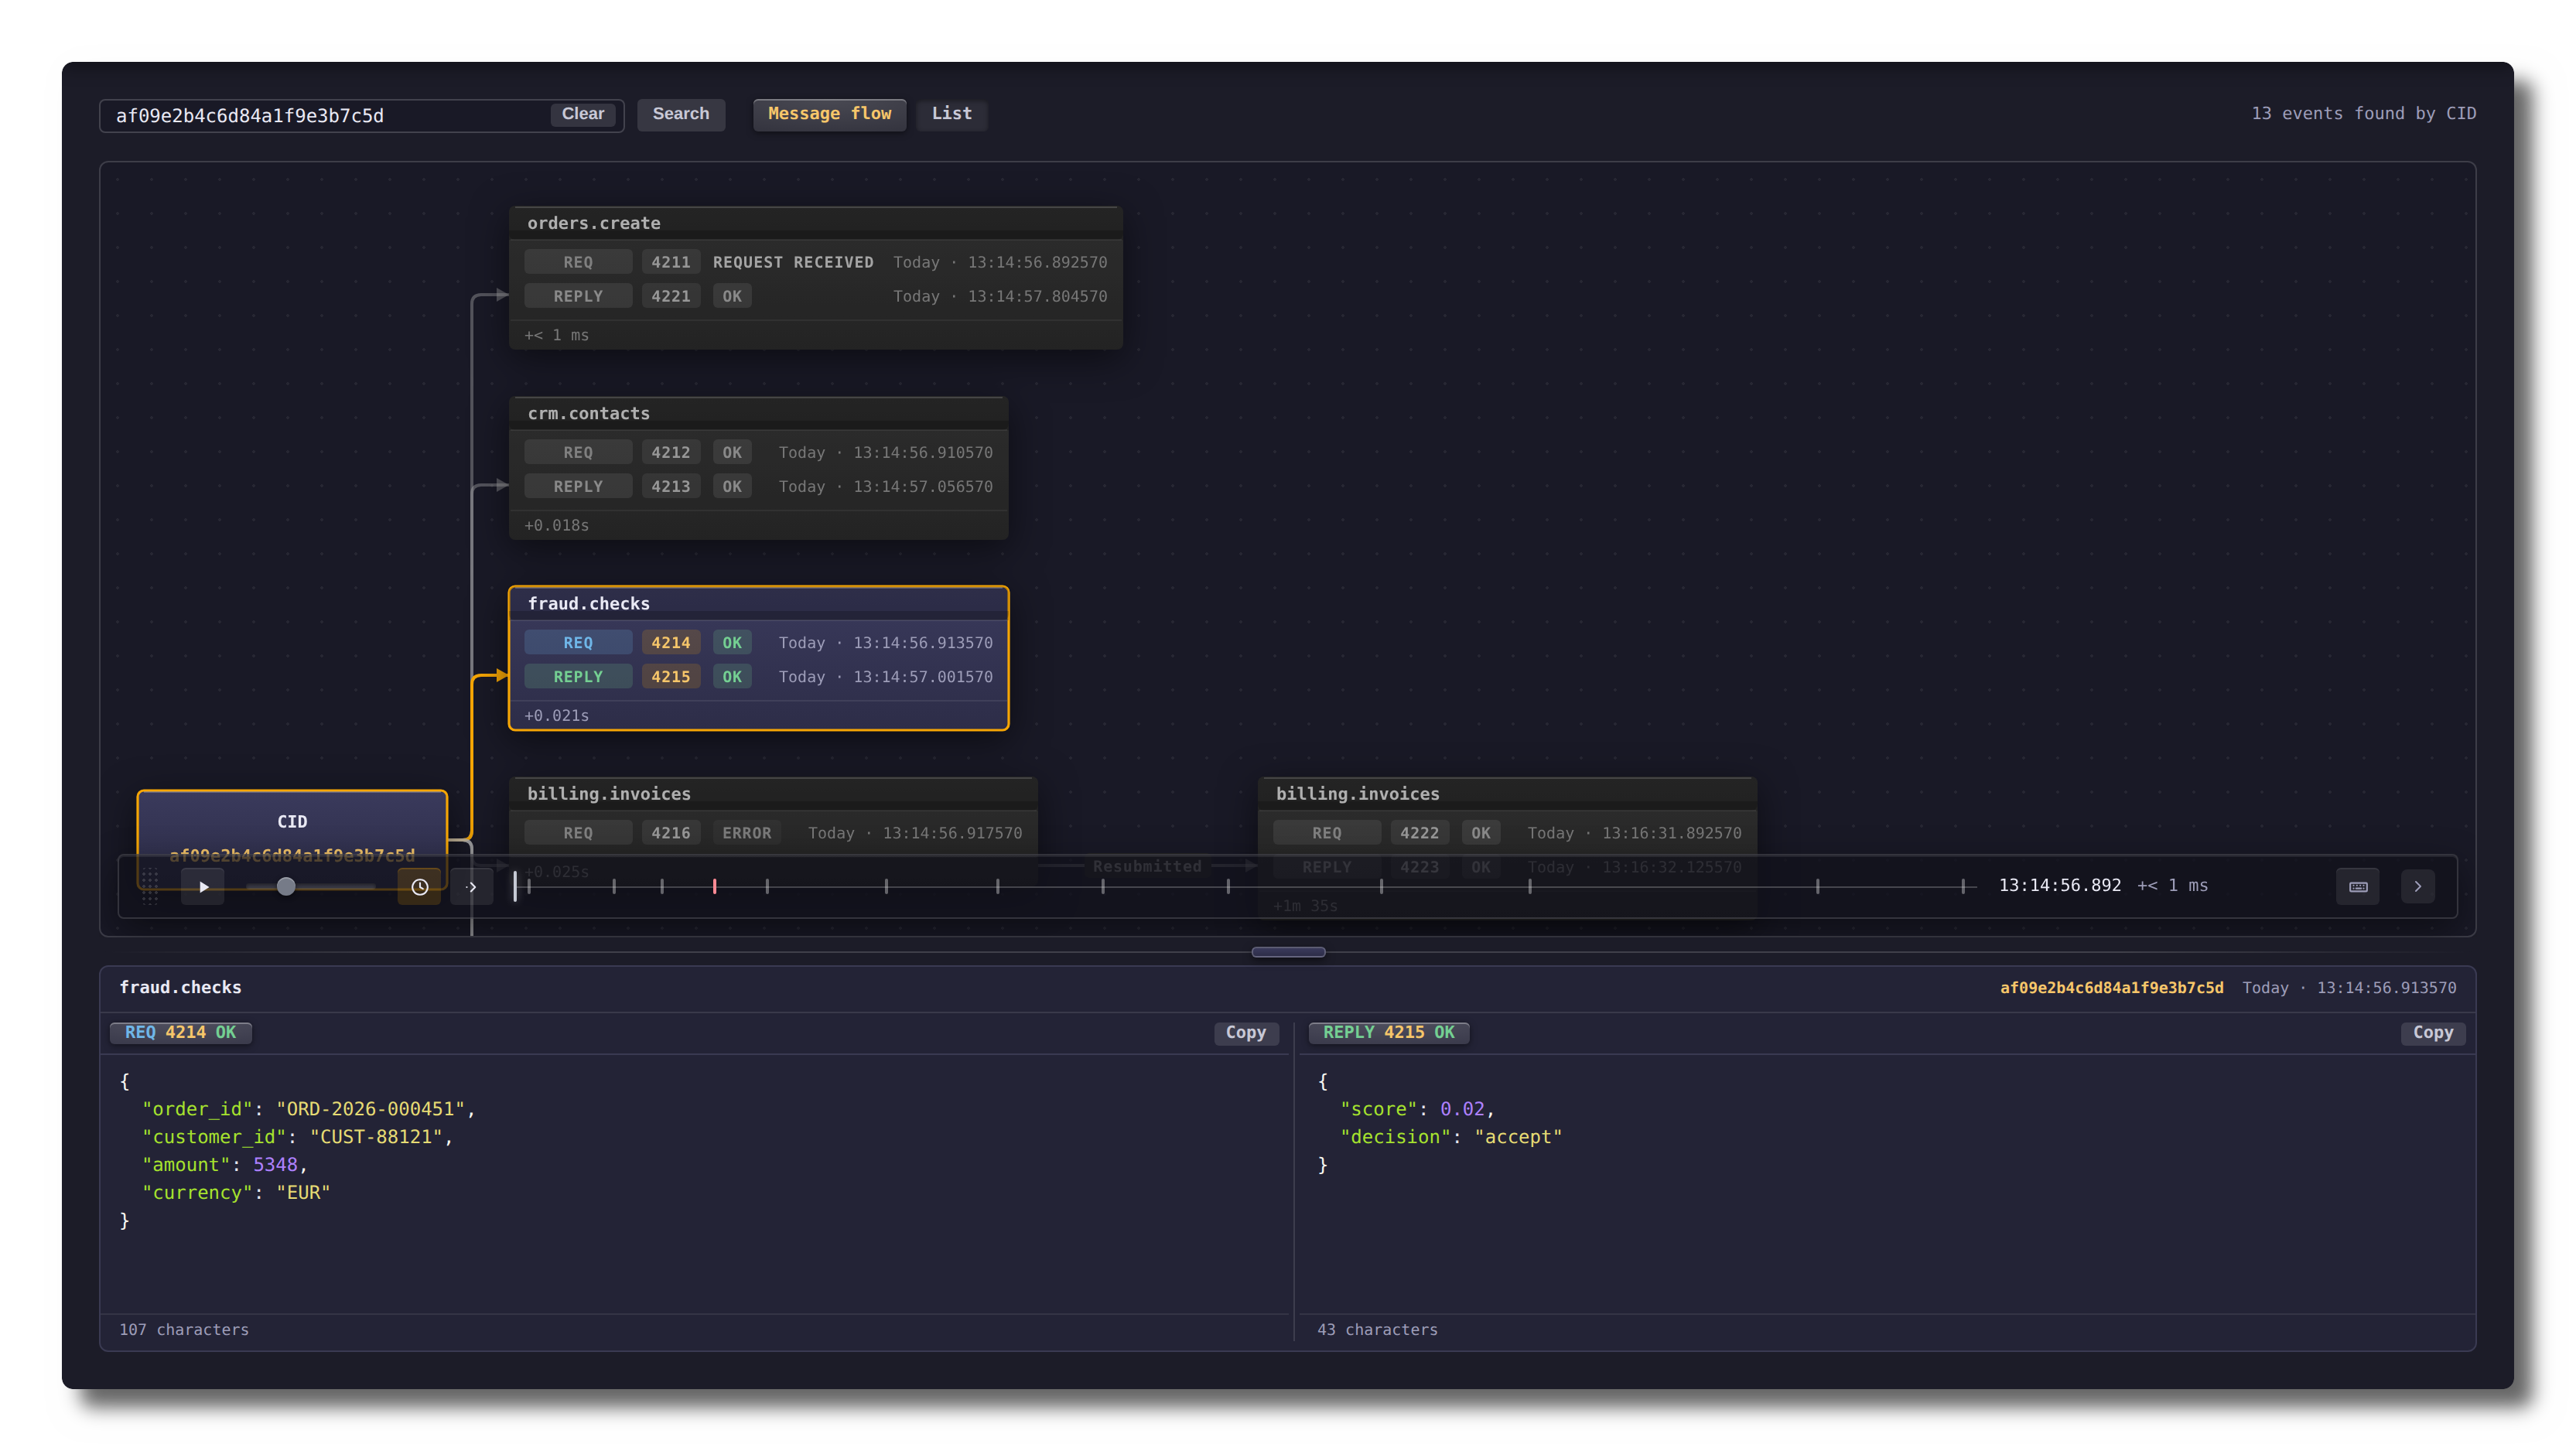Click the +0.021s offset in fraud.checks

557,715
